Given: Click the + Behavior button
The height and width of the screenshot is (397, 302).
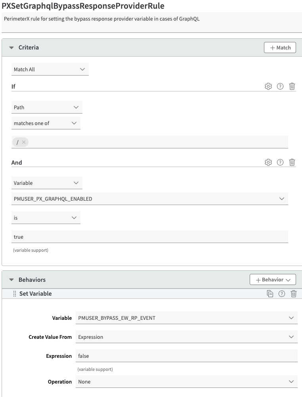Looking at the screenshot, I should point(273,280).
